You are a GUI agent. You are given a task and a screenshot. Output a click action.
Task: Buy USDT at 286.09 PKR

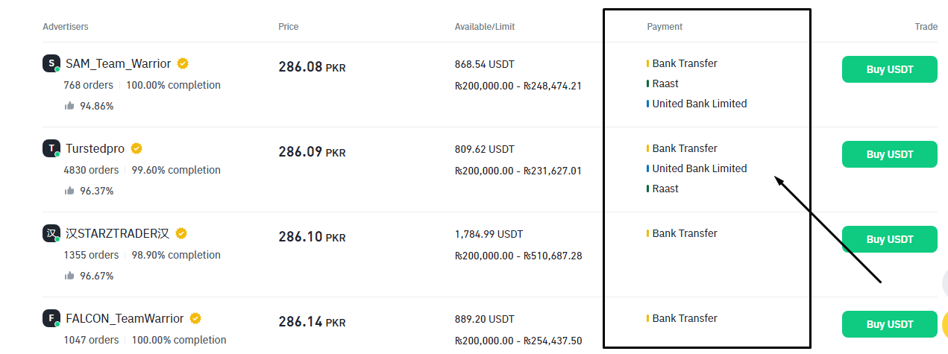pyautogui.click(x=889, y=154)
